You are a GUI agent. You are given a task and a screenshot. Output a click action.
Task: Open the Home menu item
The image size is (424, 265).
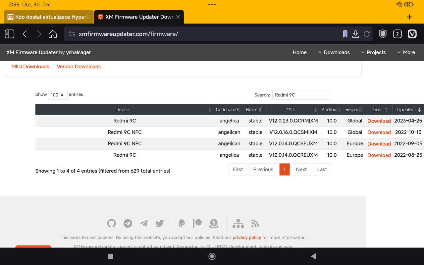(300, 52)
